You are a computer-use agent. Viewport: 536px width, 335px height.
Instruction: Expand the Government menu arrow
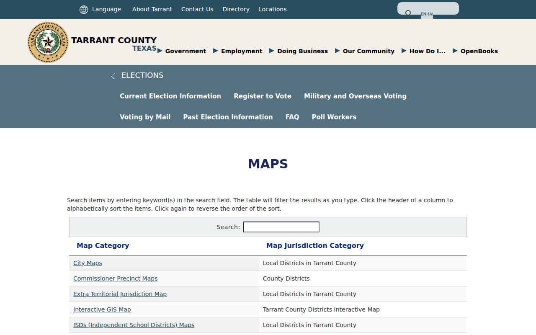tap(160, 51)
